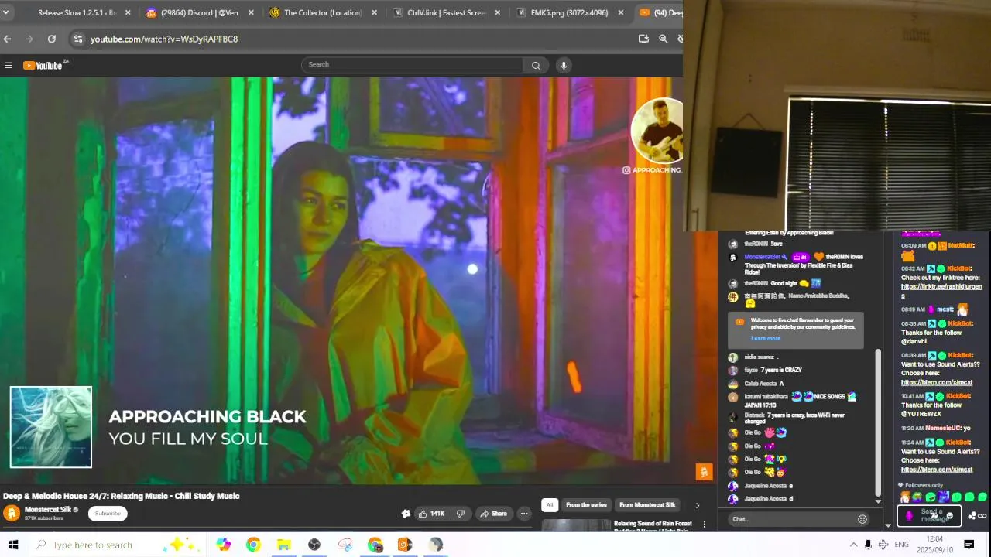The image size is (991, 557).
Task: Open options menu of Rain Forest video
Action: pyautogui.click(x=705, y=525)
